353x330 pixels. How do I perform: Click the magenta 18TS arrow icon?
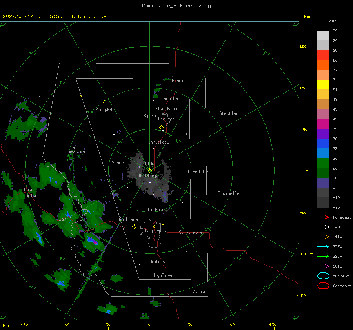click(x=323, y=266)
